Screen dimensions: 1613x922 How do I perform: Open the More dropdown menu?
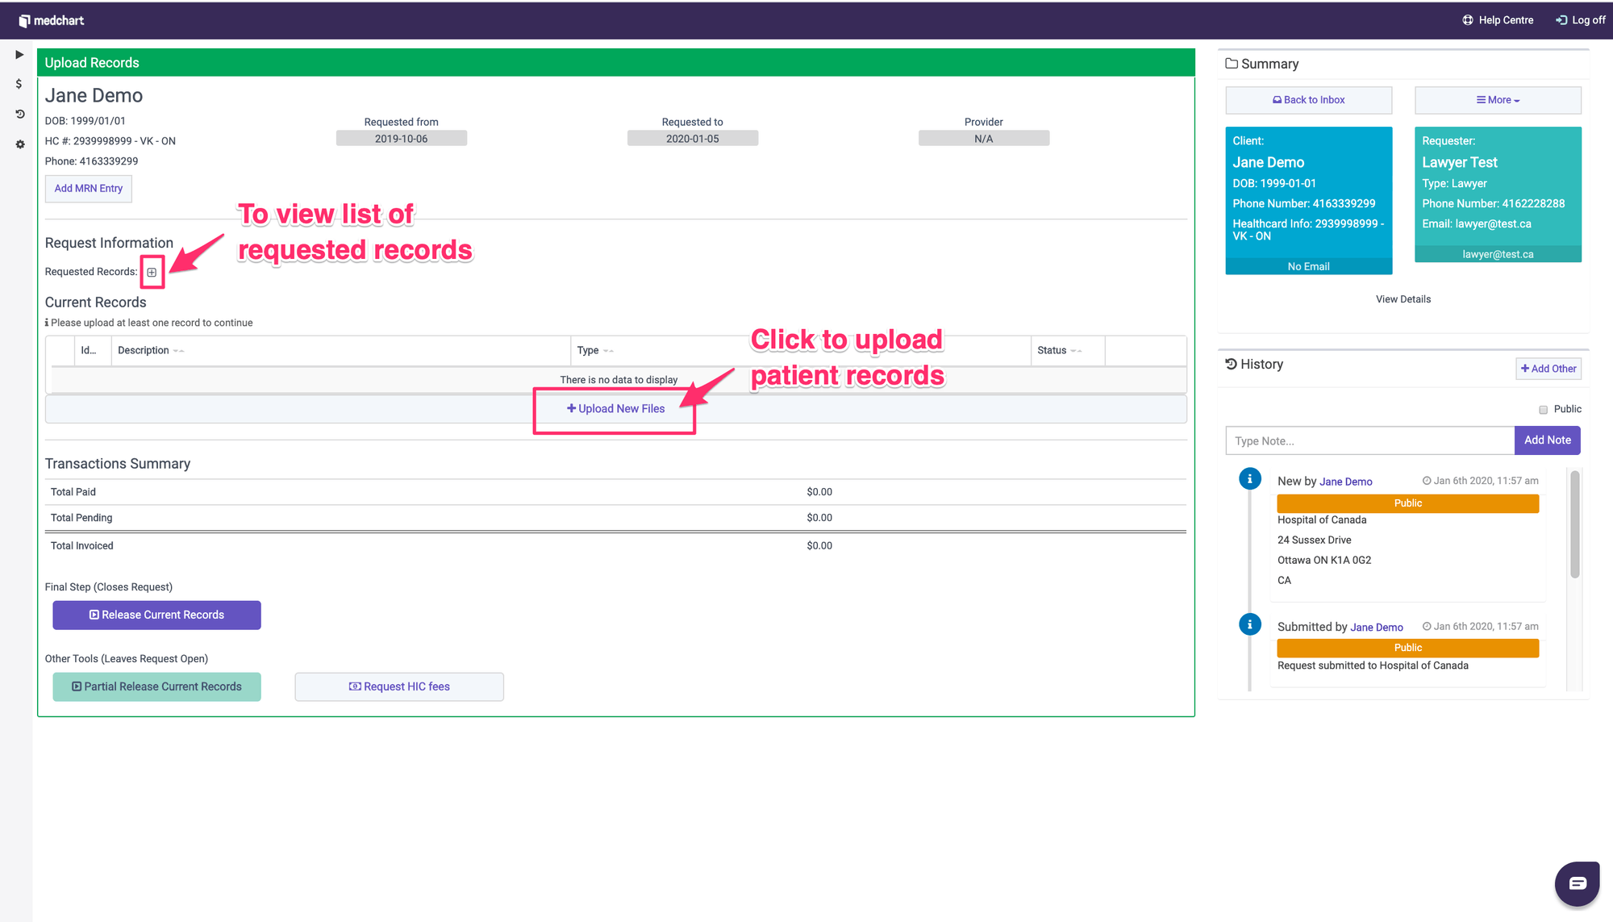(x=1498, y=100)
